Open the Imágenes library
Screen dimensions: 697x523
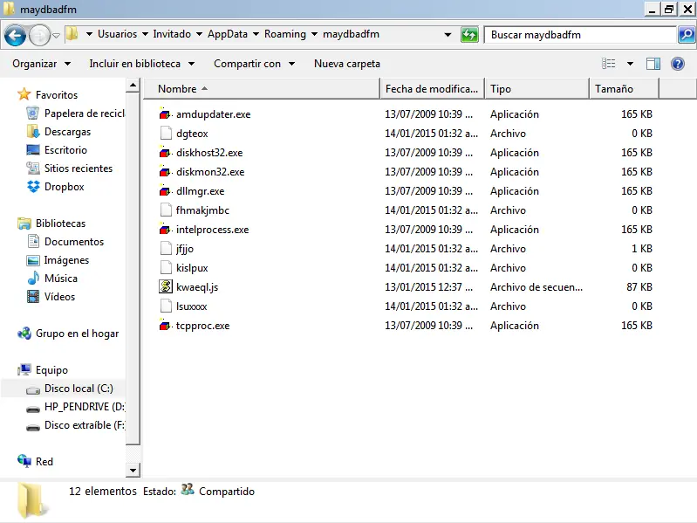point(66,259)
